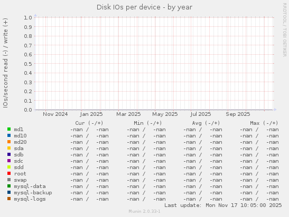
Task: Click the 'Avg (-/+)' column header
Action: (206, 123)
